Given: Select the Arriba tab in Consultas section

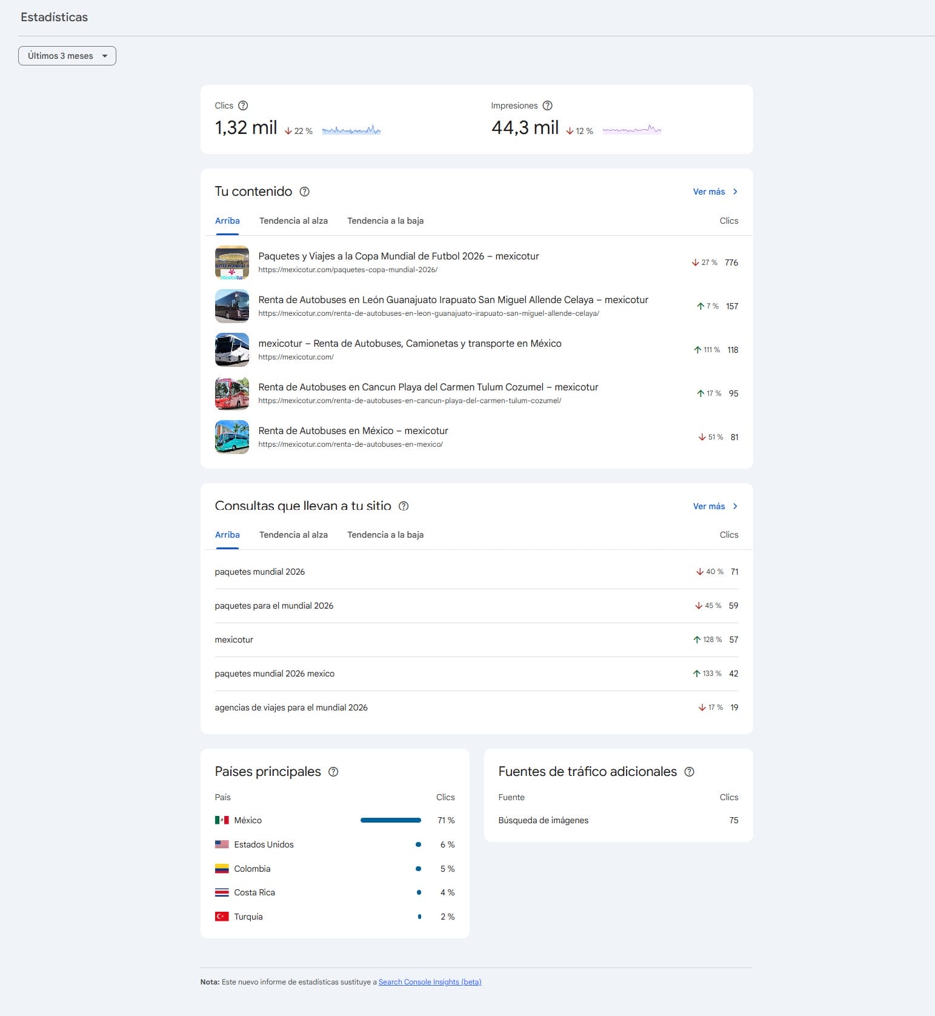Looking at the screenshot, I should [x=227, y=535].
